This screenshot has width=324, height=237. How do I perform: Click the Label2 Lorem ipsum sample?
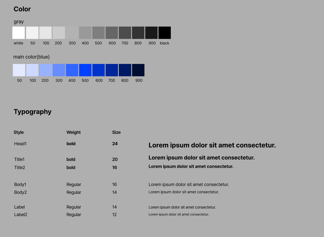click(x=179, y=214)
